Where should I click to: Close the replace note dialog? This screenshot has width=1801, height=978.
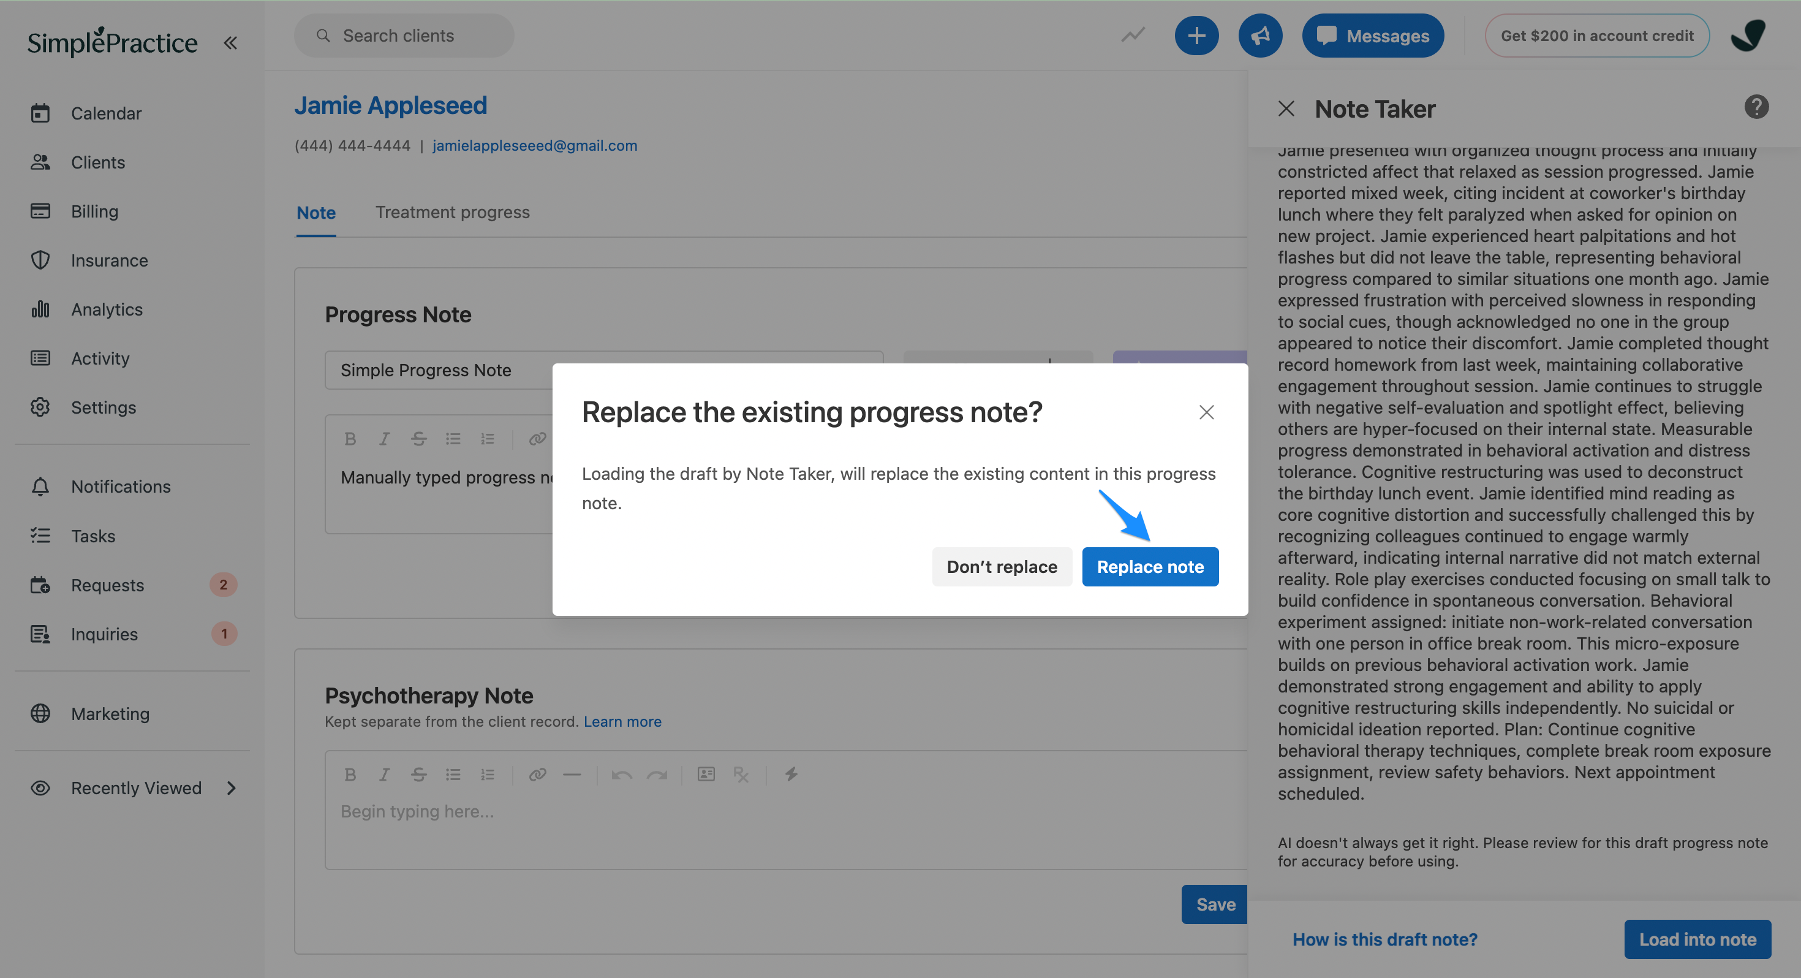(x=1206, y=412)
